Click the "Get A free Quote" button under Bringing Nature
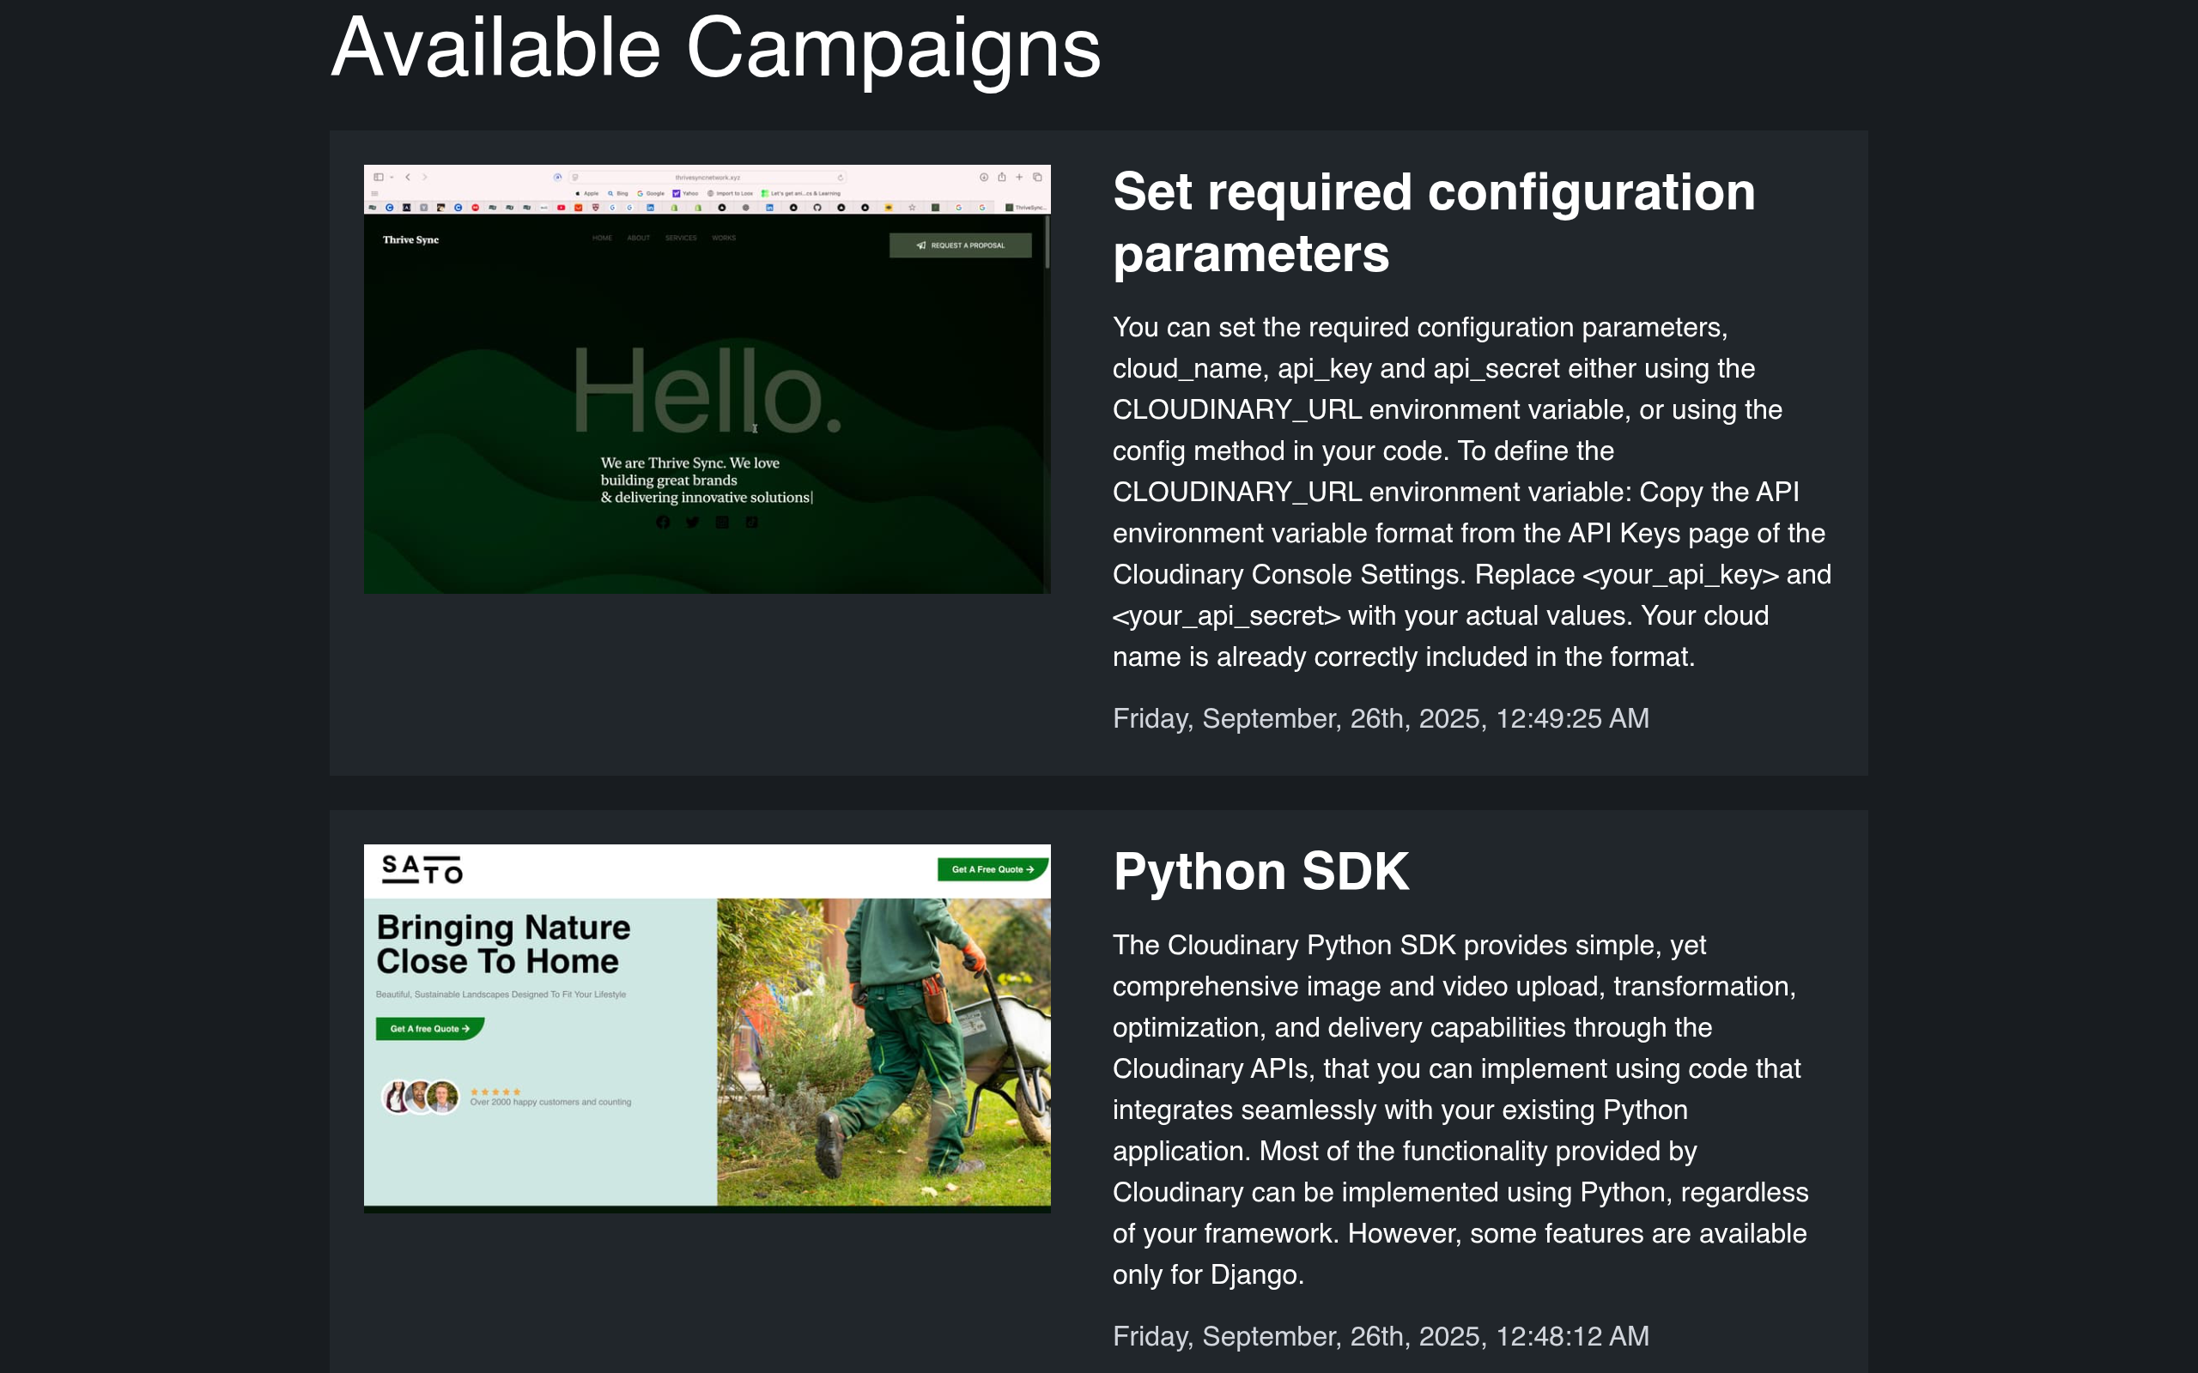2198x1373 pixels. coord(429,1029)
